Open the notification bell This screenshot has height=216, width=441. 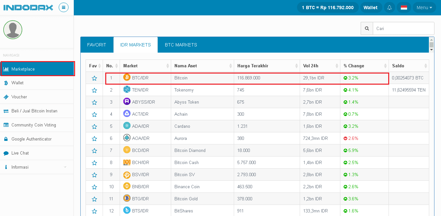click(390, 8)
